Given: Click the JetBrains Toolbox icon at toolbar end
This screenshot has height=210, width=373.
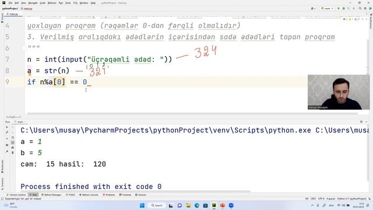Looking at the screenshot, I should point(370,8).
